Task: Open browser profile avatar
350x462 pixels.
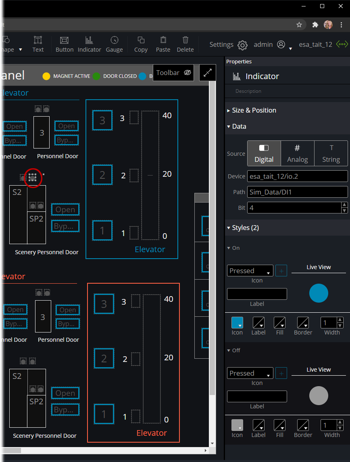Action: pyautogui.click(x=328, y=25)
